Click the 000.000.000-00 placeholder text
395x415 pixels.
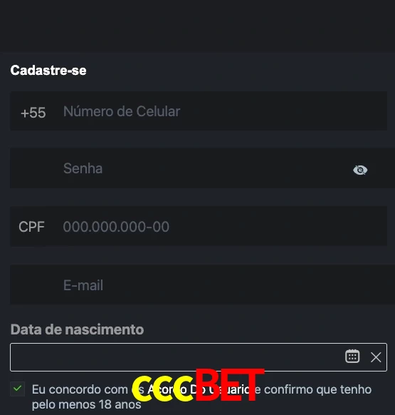click(x=116, y=227)
